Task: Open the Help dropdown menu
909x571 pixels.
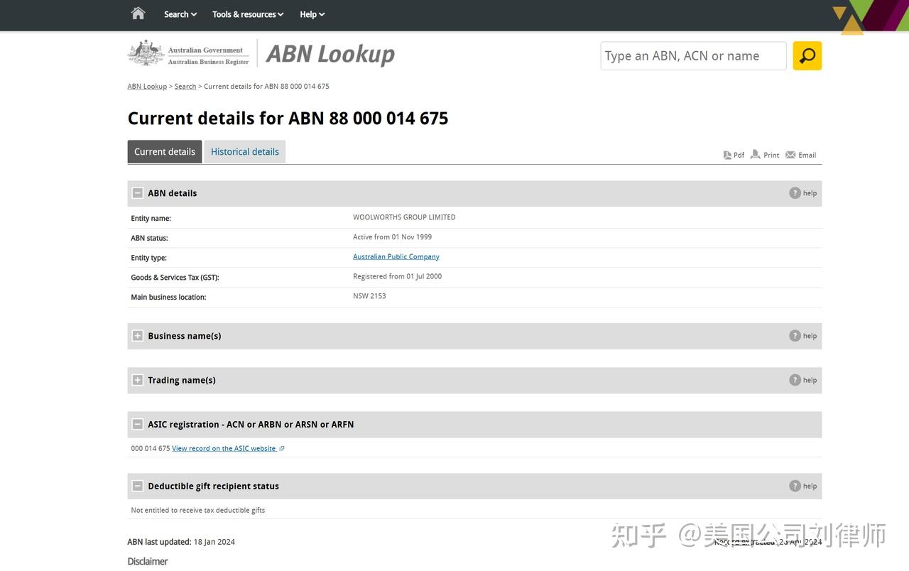Action: click(312, 14)
